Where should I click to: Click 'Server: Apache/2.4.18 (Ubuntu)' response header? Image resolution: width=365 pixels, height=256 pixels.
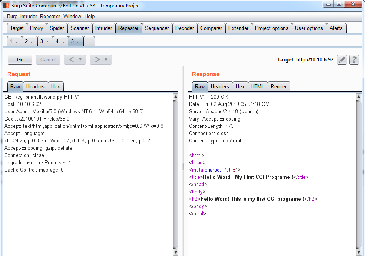224,112
